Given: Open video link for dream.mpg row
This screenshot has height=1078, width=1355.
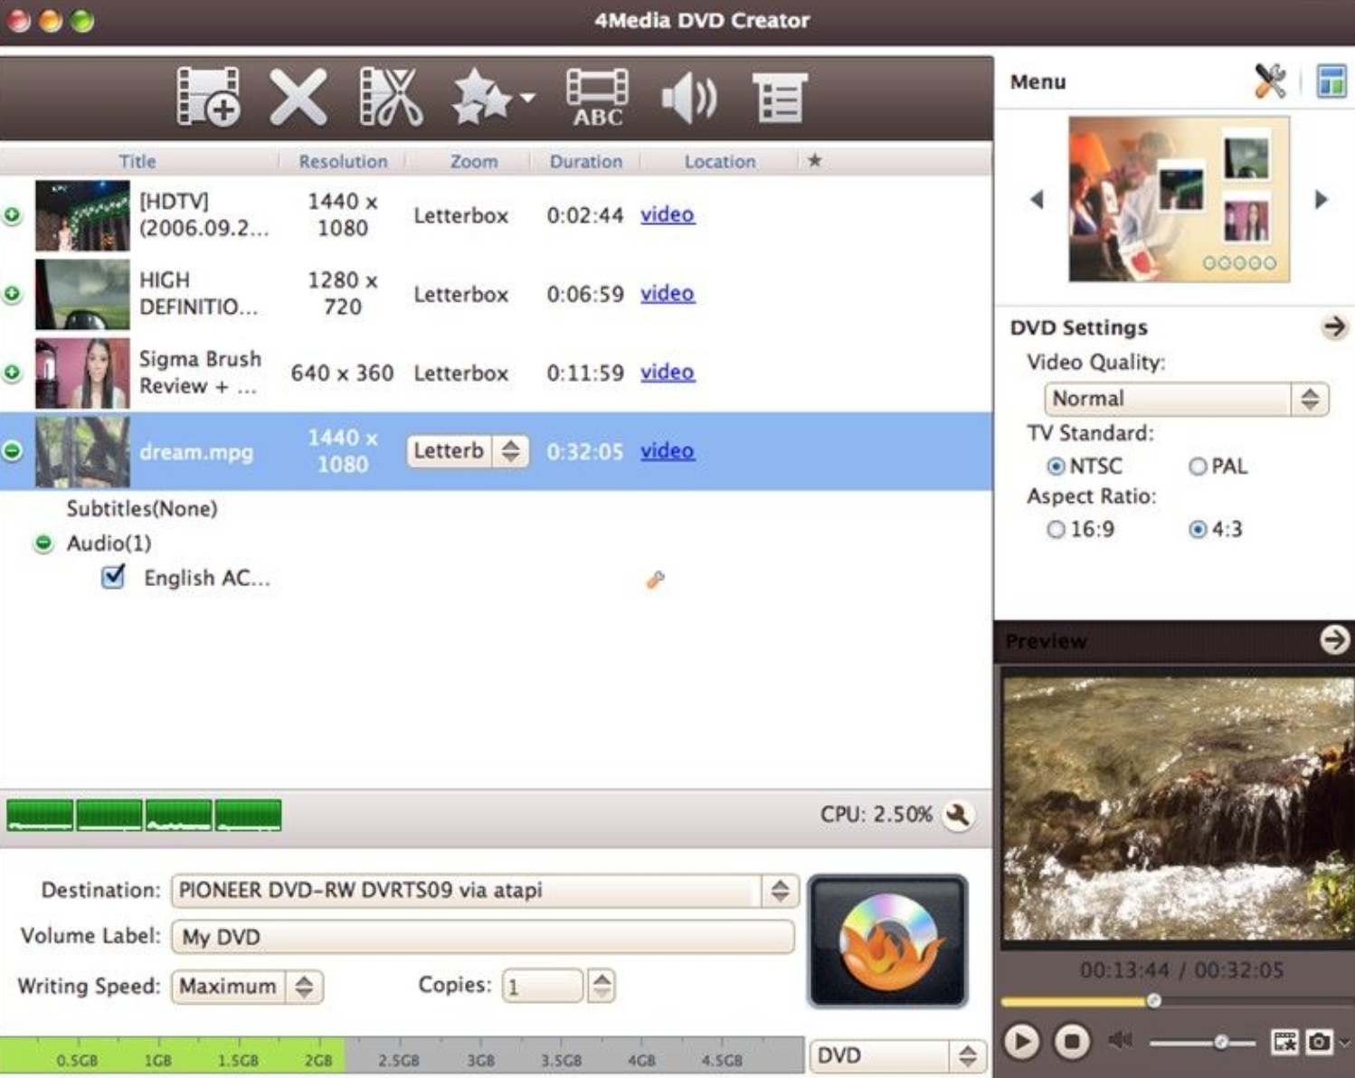Looking at the screenshot, I should pos(668,450).
